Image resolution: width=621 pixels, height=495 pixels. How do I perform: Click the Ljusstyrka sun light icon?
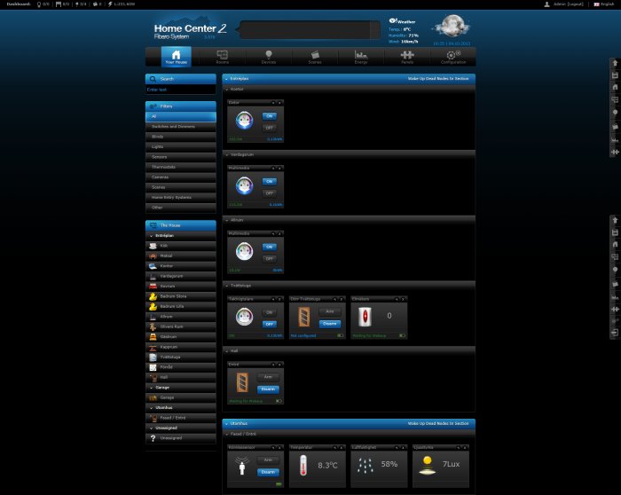427,466
